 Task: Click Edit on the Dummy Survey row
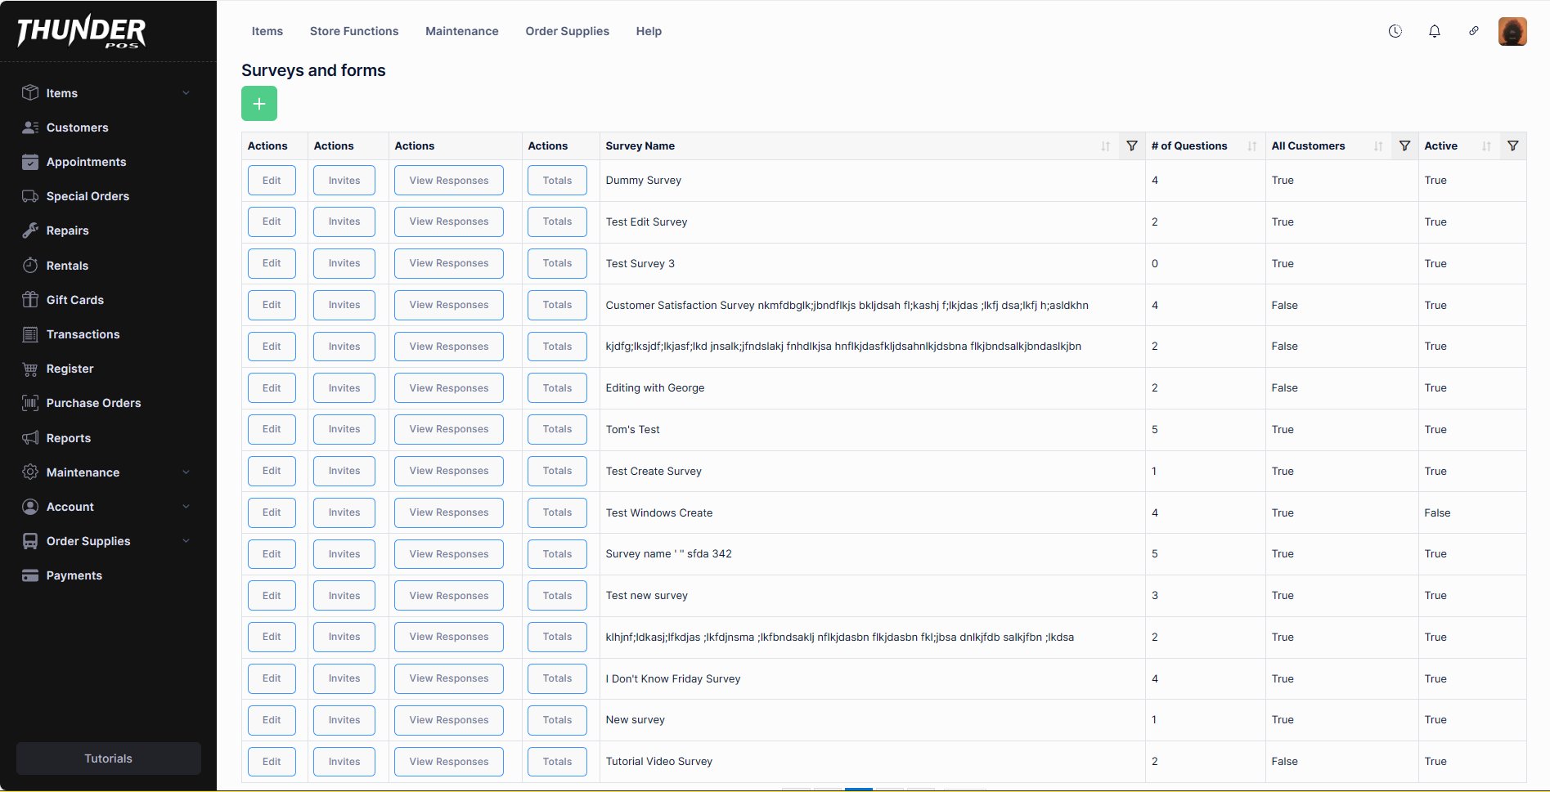click(272, 180)
